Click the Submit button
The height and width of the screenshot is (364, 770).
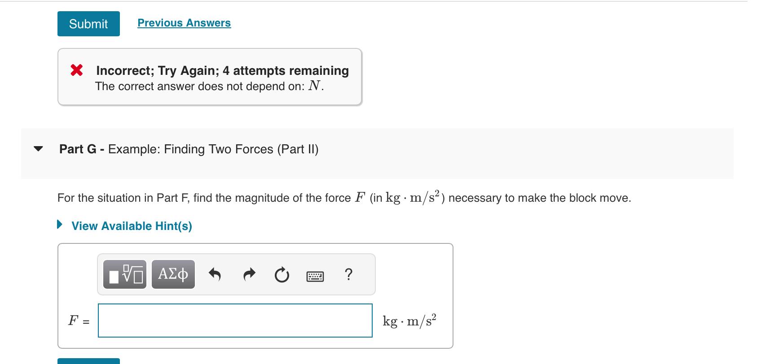point(88,24)
